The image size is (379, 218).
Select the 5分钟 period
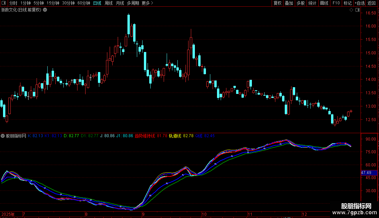point(39,3)
